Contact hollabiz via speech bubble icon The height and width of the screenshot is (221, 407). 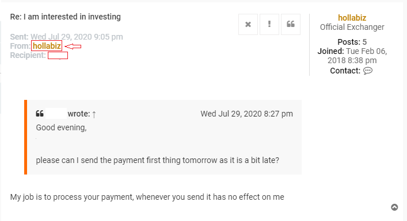point(367,71)
